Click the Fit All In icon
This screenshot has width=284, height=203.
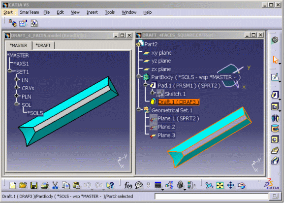tap(220, 185)
